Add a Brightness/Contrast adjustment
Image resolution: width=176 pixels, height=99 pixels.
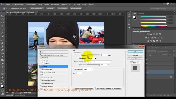point(148,34)
